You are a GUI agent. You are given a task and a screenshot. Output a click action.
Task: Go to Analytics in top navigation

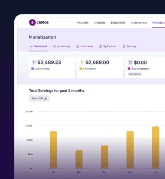tap(100, 23)
